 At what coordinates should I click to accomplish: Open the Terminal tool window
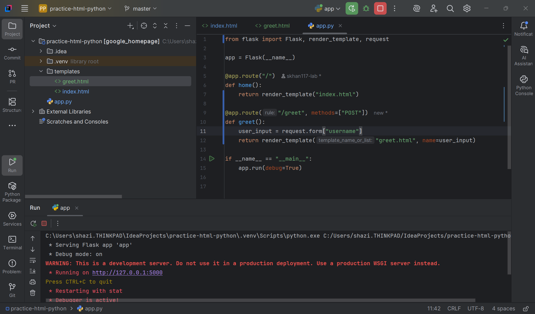12,243
